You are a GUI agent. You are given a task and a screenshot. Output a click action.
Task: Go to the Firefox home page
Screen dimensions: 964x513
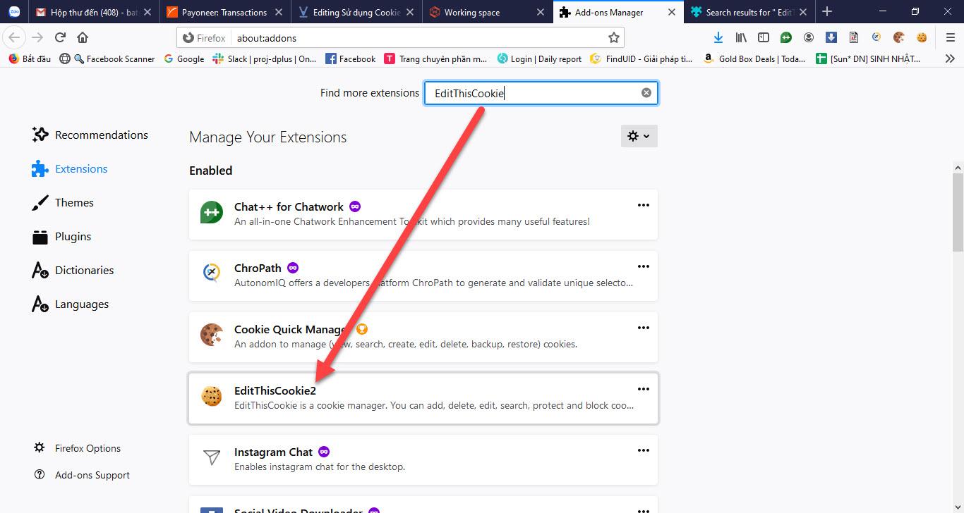(83, 37)
